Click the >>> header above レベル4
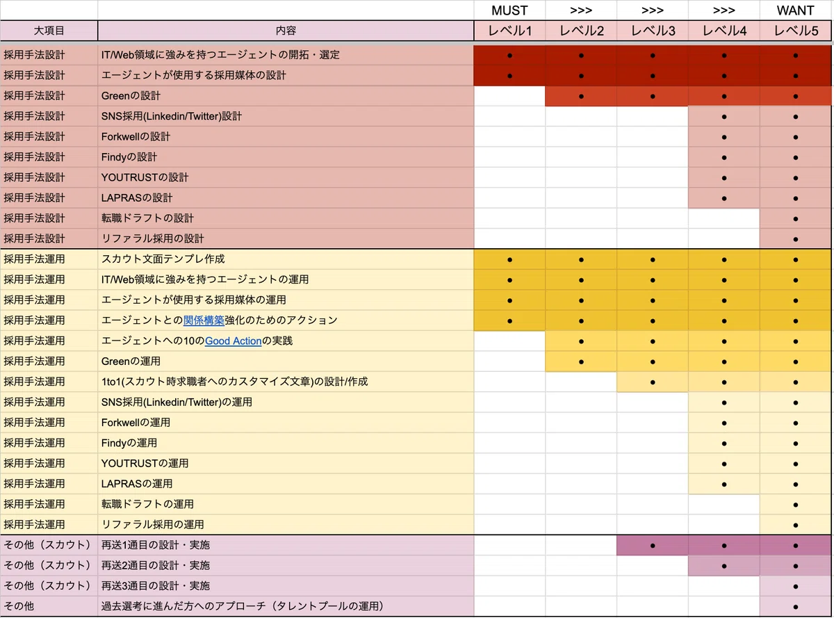 coord(724,10)
